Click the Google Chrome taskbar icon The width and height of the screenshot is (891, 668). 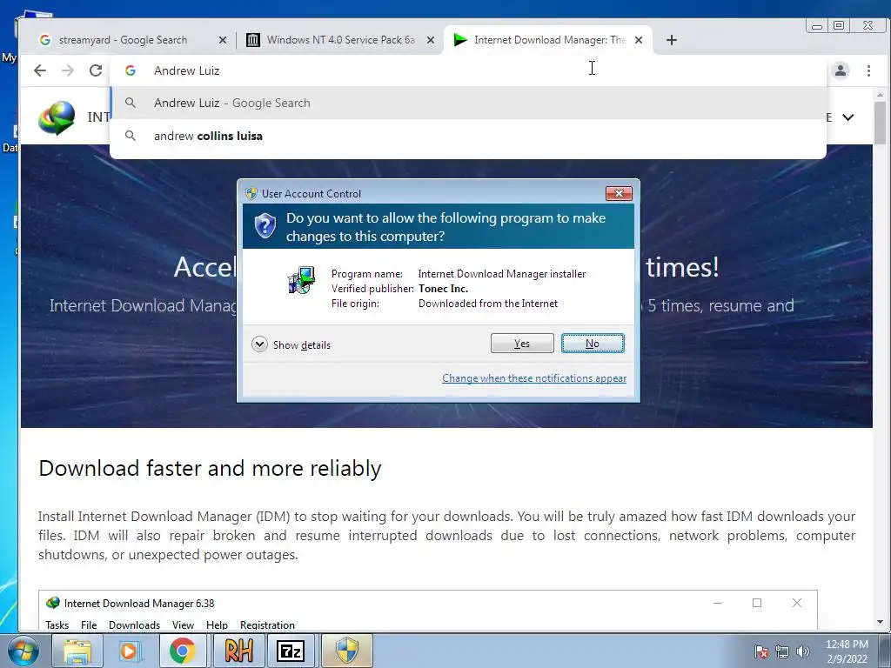(182, 651)
